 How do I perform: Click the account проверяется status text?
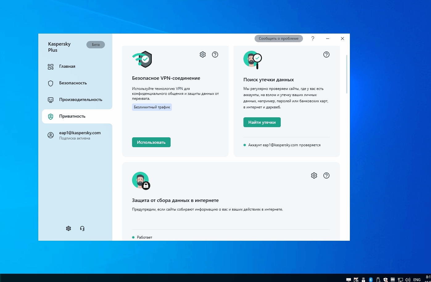[x=284, y=145]
